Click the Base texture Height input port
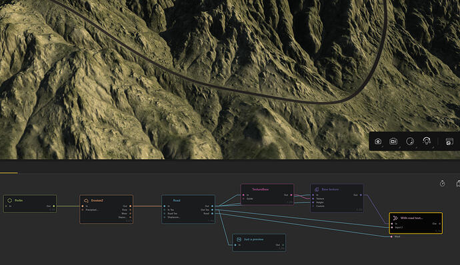Image resolution: width=460 pixels, height=265 pixels. tap(313, 202)
